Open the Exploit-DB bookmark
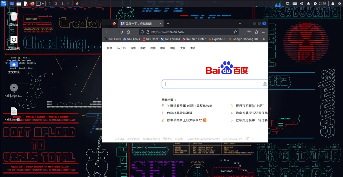The image size is (343, 177). click(217, 39)
